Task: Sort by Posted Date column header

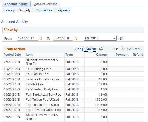Action: 12,55
